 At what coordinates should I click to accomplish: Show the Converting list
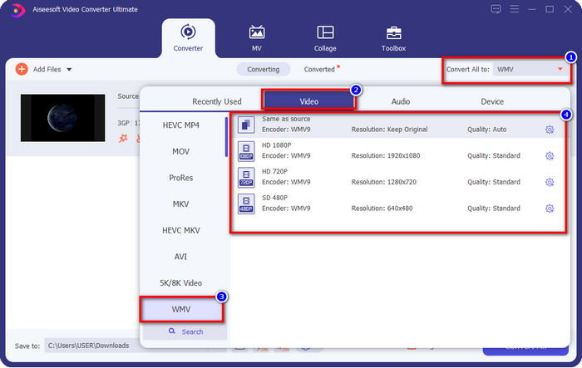[x=264, y=70]
